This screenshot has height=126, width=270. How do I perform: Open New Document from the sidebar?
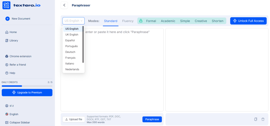[18, 19]
